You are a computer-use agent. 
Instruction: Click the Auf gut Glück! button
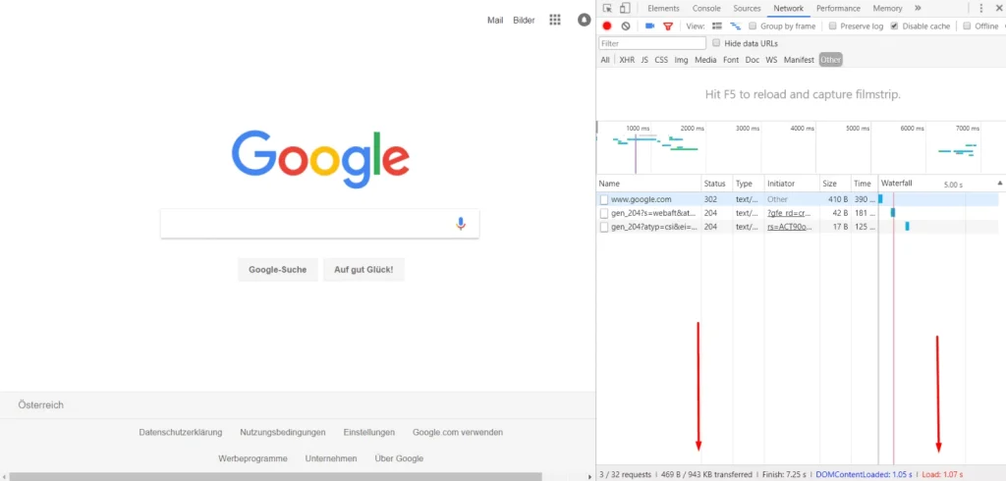(363, 270)
